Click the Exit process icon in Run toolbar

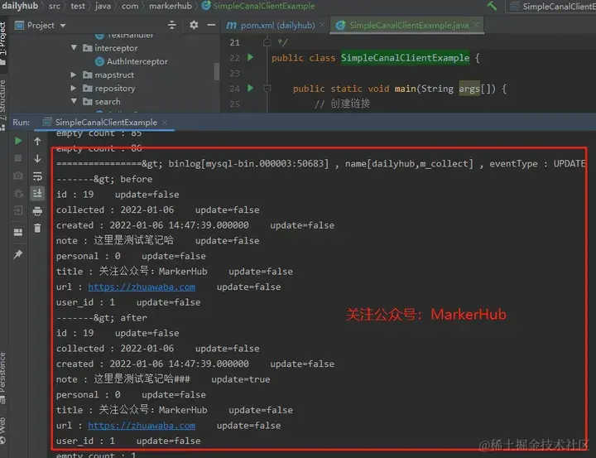coord(18,210)
